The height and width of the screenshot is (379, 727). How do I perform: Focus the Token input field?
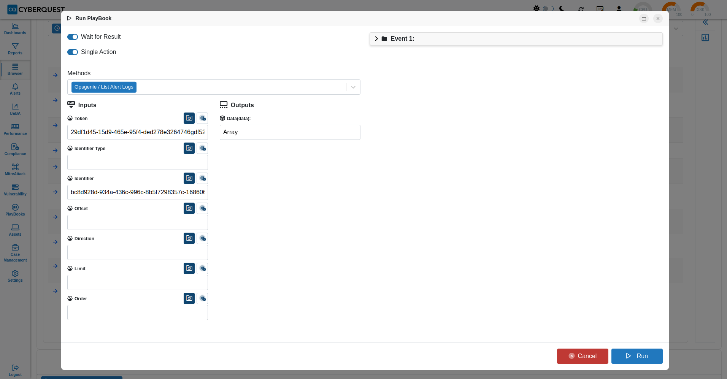[x=138, y=132]
